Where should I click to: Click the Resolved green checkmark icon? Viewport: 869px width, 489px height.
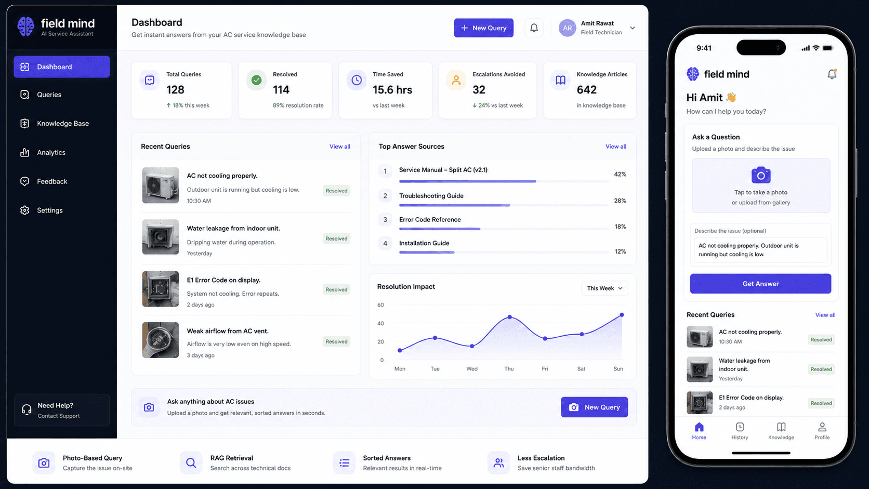(x=256, y=80)
